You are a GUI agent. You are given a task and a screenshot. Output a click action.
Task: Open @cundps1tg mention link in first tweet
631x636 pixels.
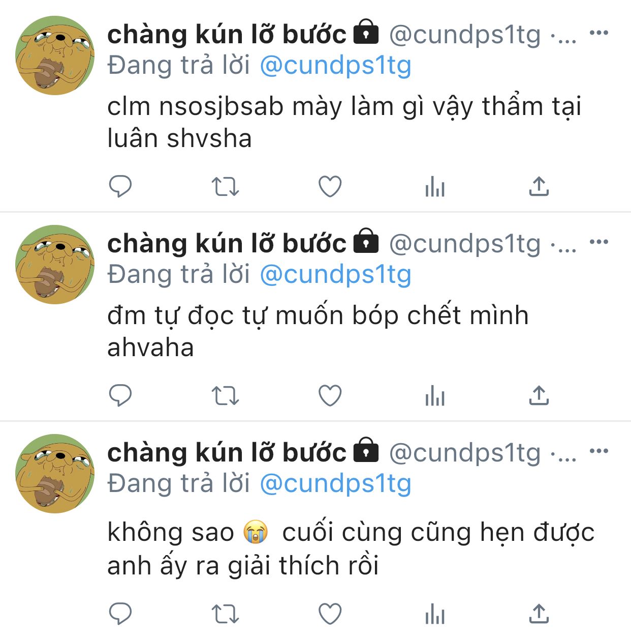(335, 66)
